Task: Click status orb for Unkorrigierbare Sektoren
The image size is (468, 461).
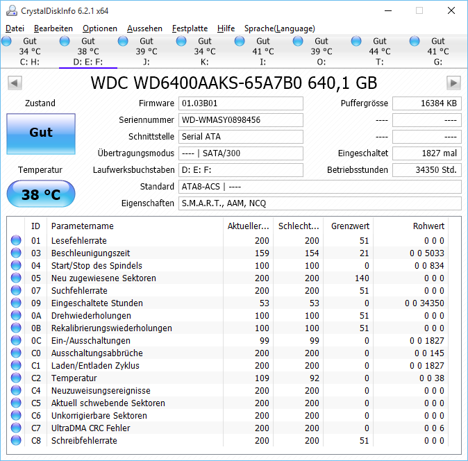Action: coord(16,416)
